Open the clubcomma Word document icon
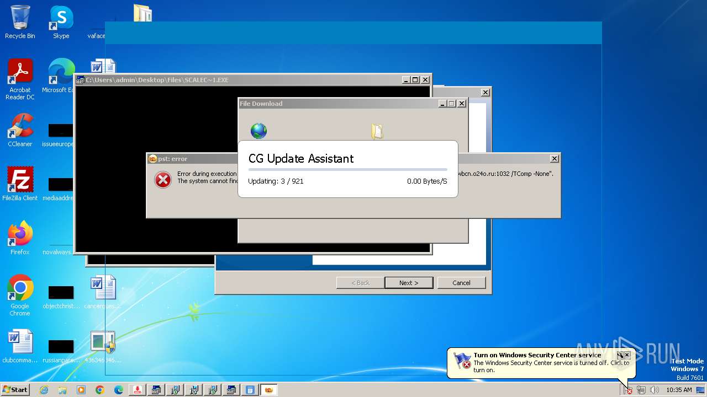Viewport: 707px width, 397px height. pos(20,346)
